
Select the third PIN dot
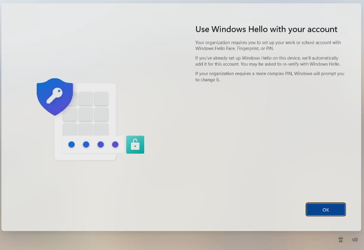pyautogui.click(x=100, y=144)
